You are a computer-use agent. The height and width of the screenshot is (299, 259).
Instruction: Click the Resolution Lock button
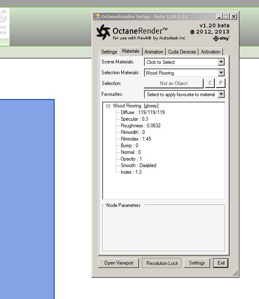click(162, 263)
